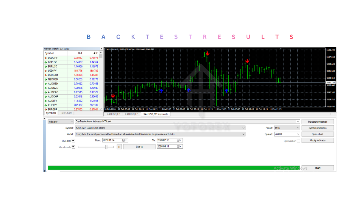Open Indicator properties
Viewport: 351px width, 197px height.
pyautogui.click(x=317, y=121)
